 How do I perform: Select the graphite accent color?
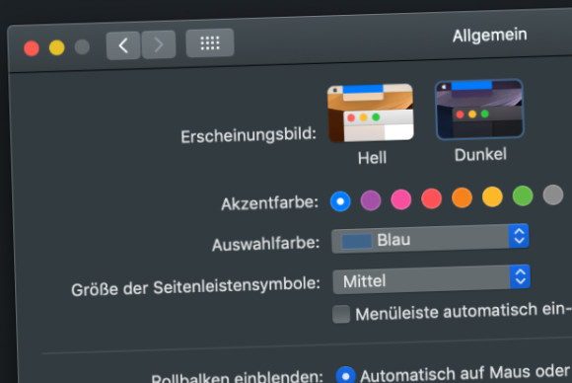553,195
